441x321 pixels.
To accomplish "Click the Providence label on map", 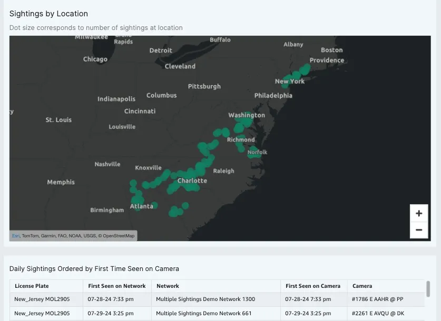I will pos(327,60).
